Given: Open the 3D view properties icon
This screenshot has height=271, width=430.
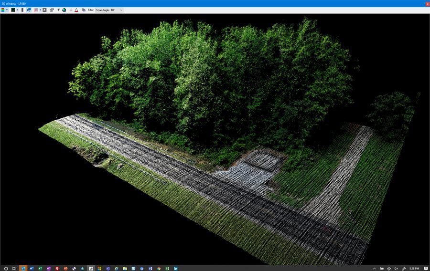Looking at the screenshot, I should pos(51,10).
